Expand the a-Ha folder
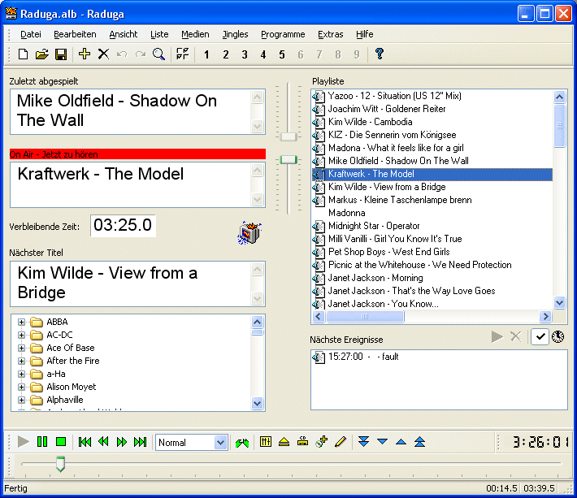Image resolution: width=577 pixels, height=498 pixels. click(21, 374)
